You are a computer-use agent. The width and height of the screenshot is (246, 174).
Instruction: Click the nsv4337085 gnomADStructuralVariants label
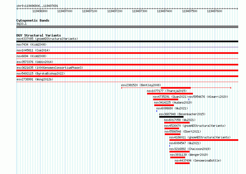pos(47,39)
